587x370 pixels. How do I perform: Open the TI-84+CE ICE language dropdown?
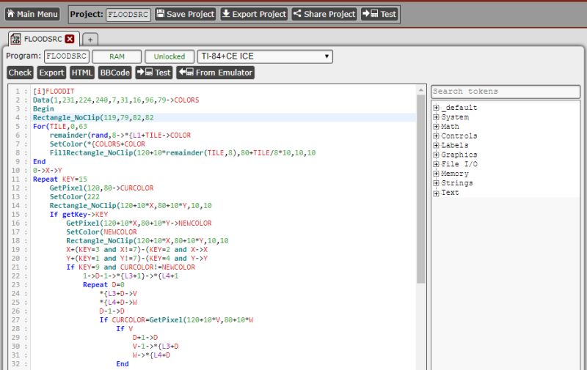(x=265, y=56)
